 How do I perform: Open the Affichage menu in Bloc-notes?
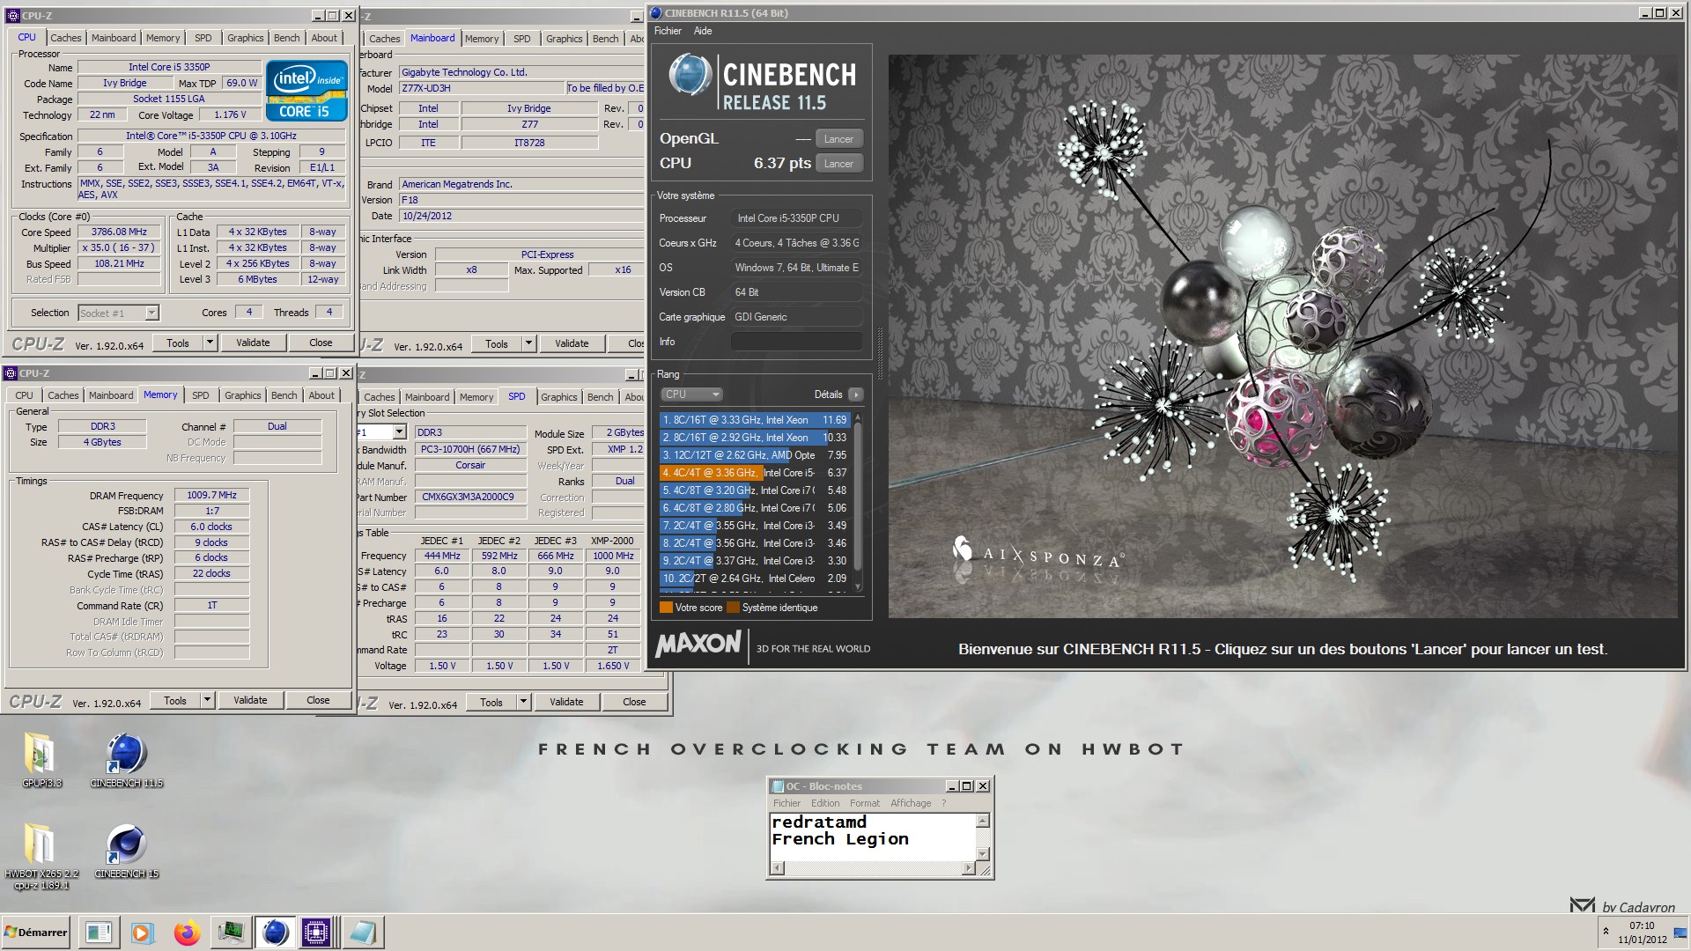coord(911,803)
